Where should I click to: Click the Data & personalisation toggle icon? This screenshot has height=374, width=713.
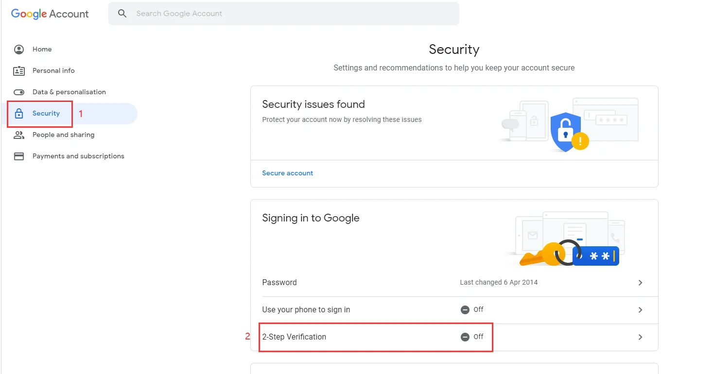pos(19,92)
